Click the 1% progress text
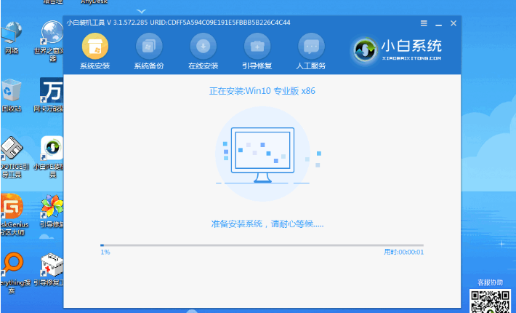This screenshot has height=313, width=516. click(x=105, y=252)
